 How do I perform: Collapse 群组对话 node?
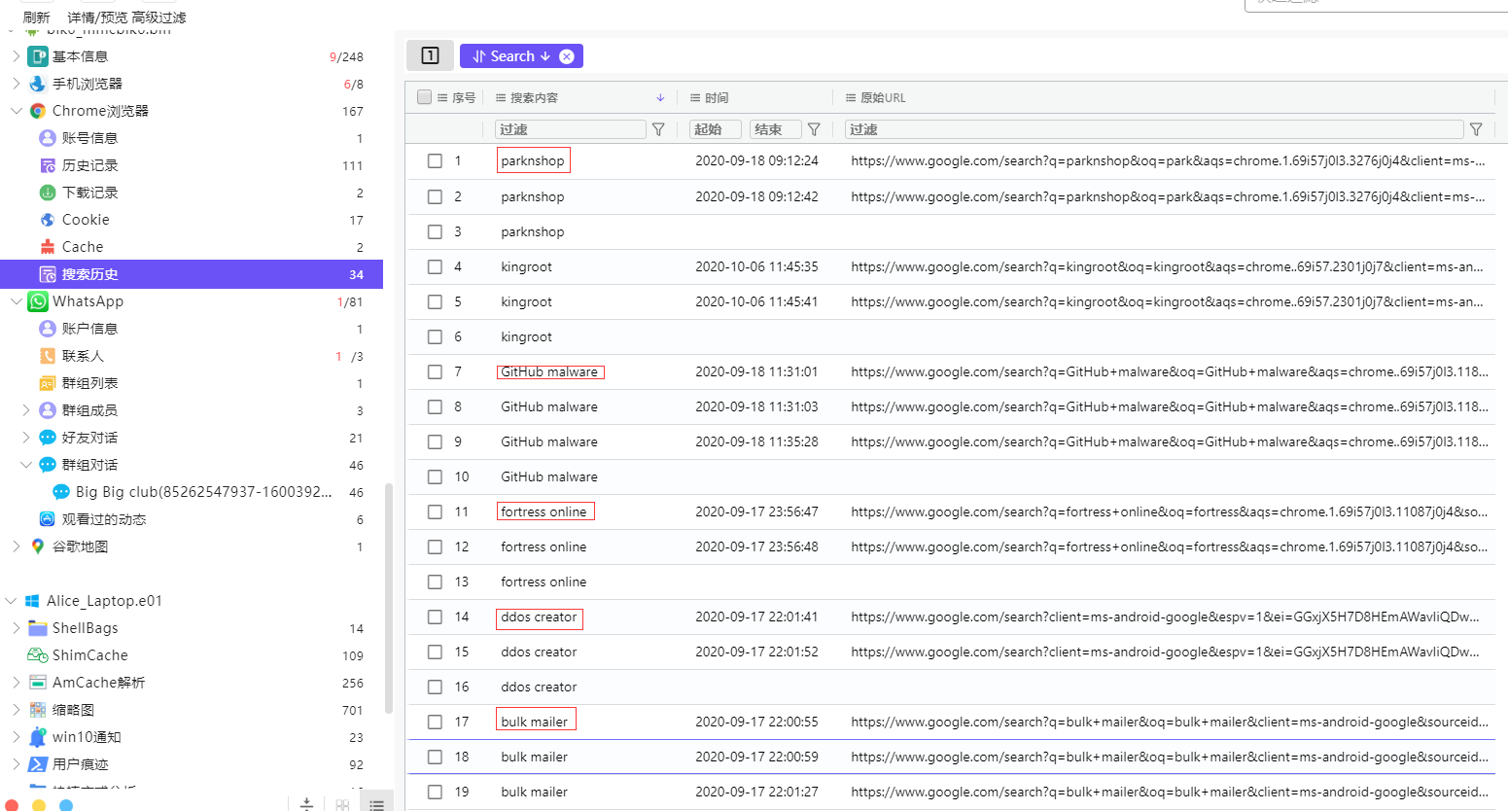point(26,465)
